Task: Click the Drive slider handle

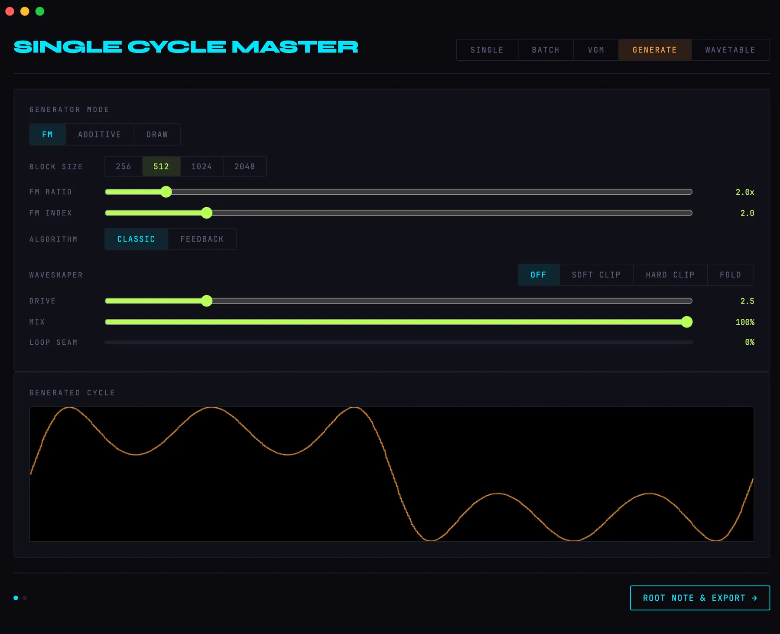Action: click(x=207, y=301)
